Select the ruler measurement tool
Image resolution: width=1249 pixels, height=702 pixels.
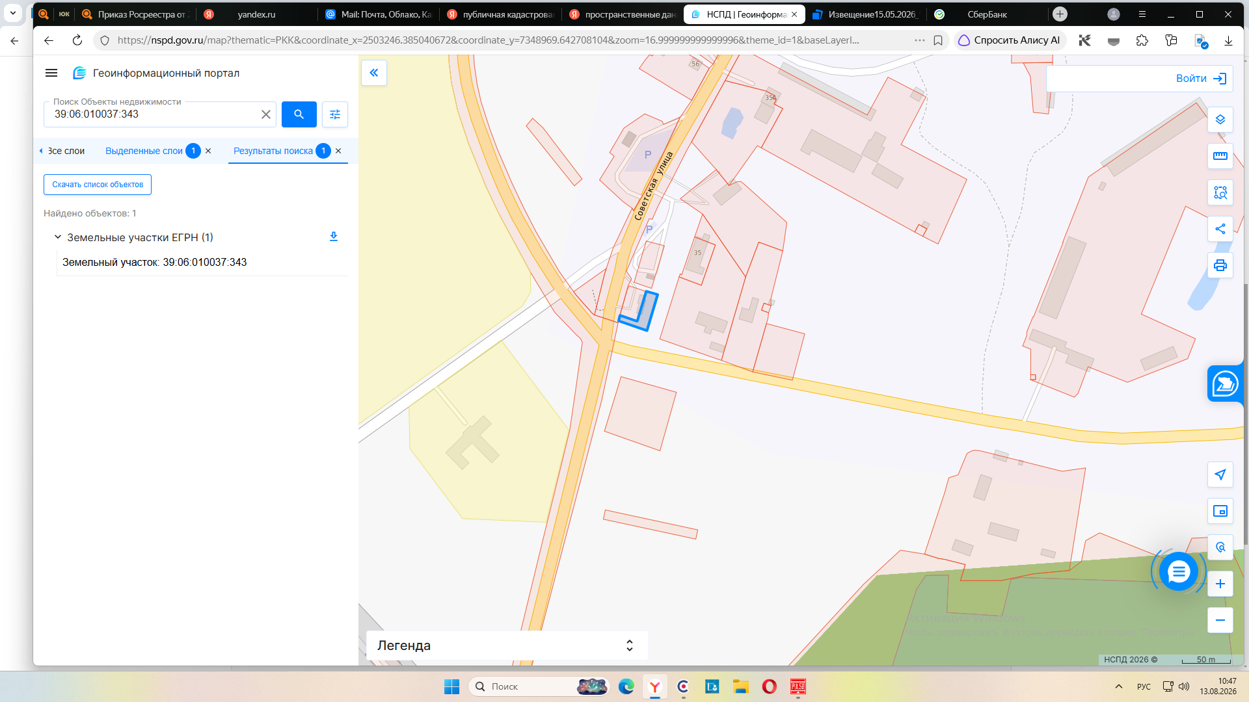pos(1220,156)
